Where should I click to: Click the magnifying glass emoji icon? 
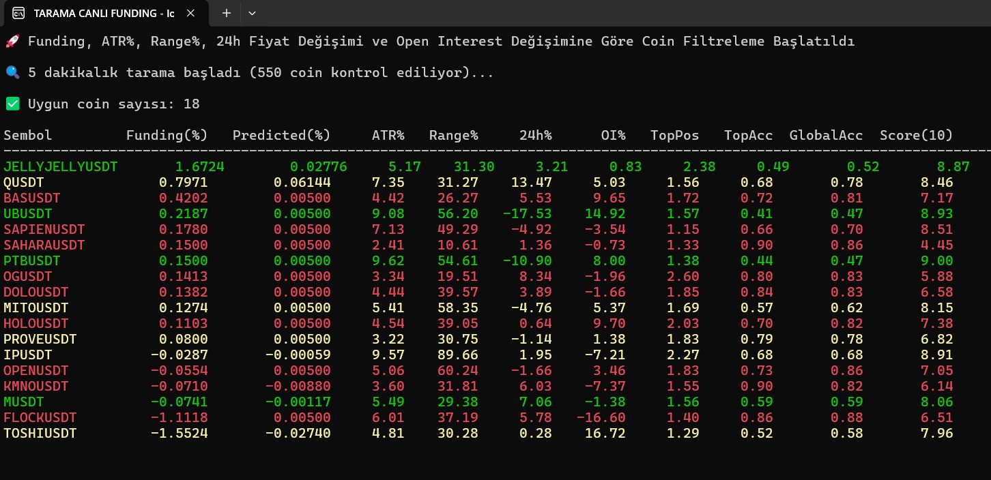12,72
